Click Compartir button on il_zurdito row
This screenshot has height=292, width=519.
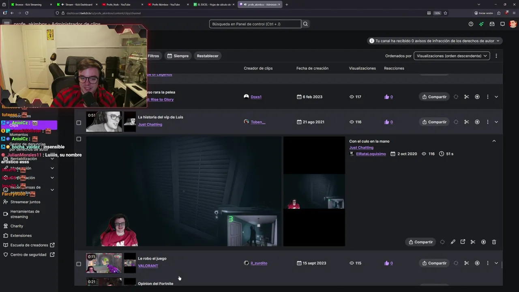[x=434, y=263]
